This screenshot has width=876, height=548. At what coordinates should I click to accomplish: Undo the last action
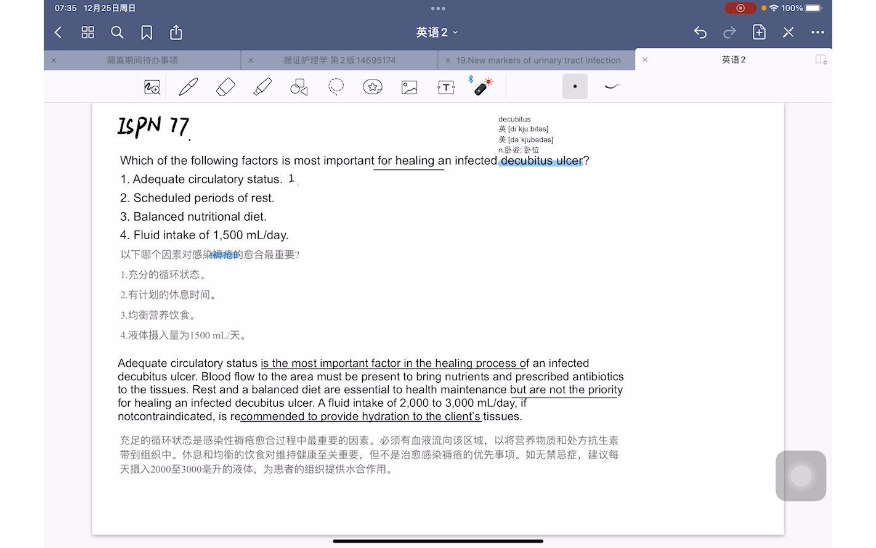click(x=700, y=32)
